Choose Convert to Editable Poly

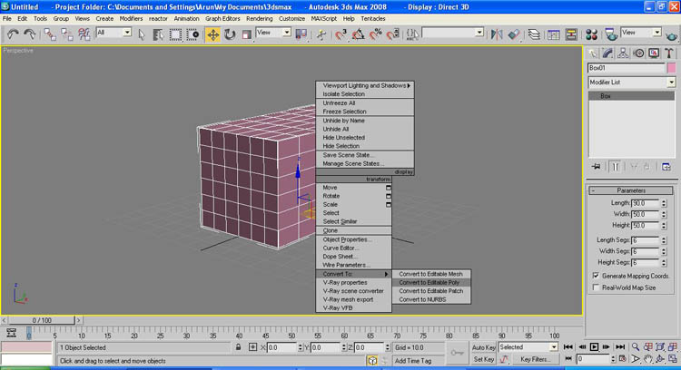point(431,282)
